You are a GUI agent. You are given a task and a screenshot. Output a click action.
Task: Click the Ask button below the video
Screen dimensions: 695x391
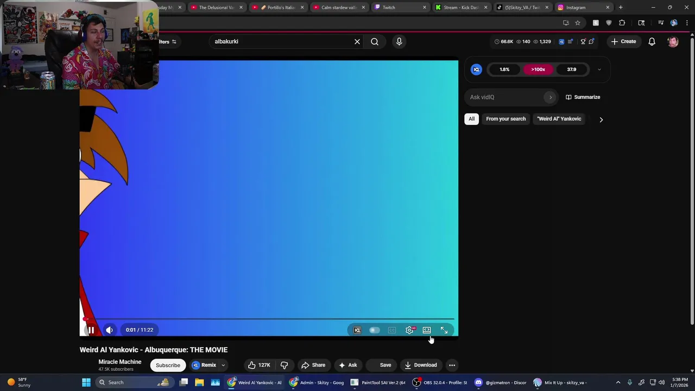click(348, 365)
